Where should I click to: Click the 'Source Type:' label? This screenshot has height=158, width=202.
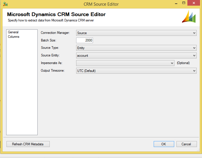point(50,48)
